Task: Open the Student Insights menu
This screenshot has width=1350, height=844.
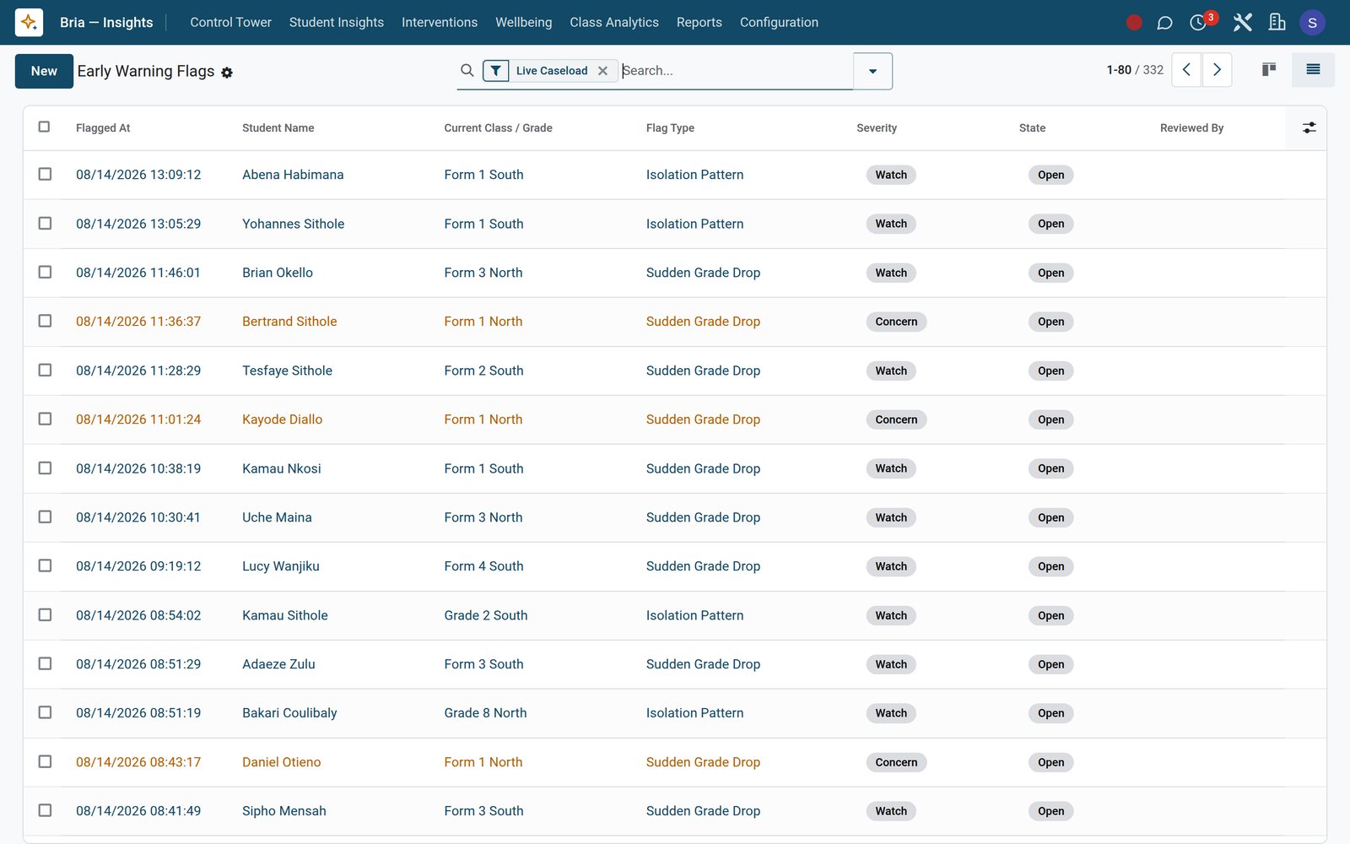Action: 336,23
